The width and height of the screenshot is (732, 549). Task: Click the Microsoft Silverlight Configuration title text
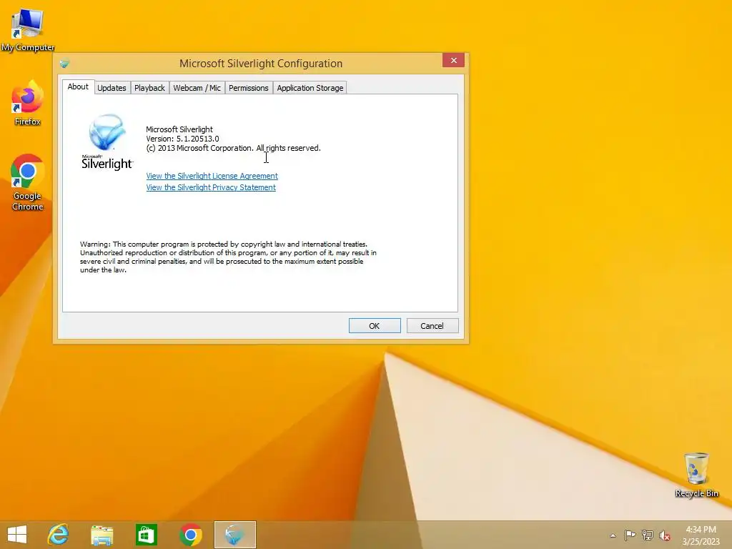point(261,64)
